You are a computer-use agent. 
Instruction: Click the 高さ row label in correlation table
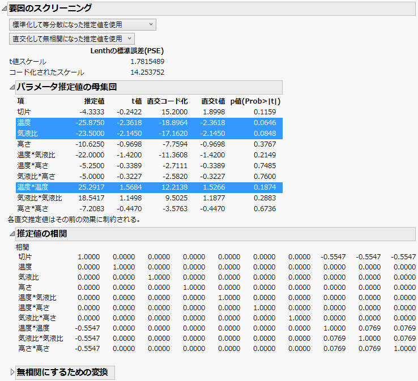point(25,288)
